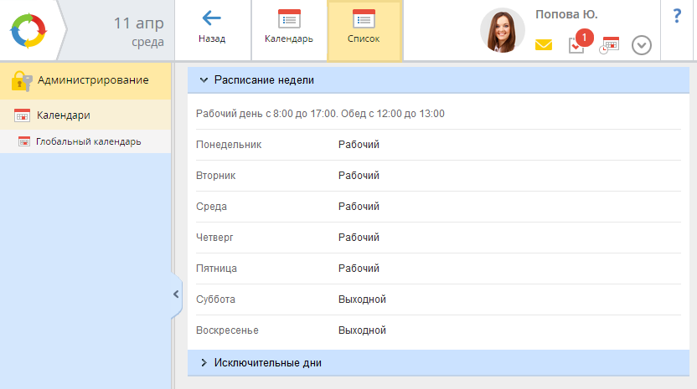Go back with the Назад arrow

[x=212, y=28]
